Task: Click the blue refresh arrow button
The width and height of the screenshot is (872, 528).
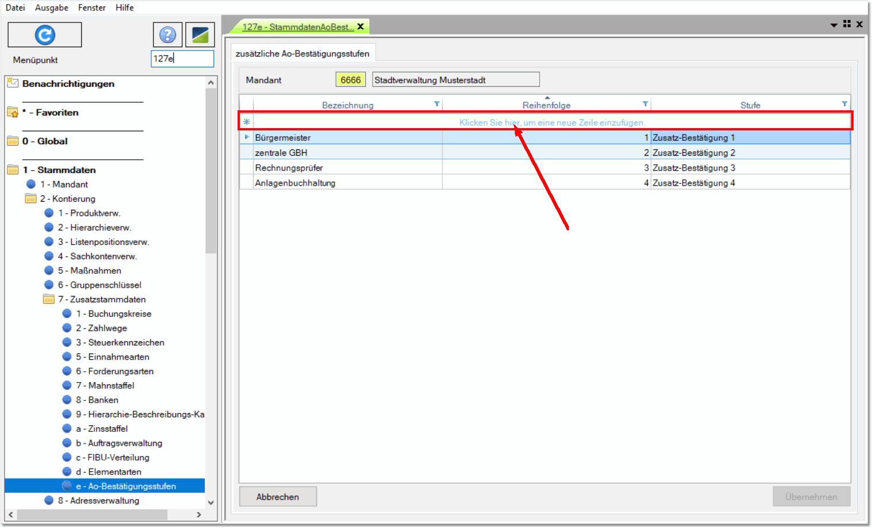Action: pyautogui.click(x=45, y=35)
